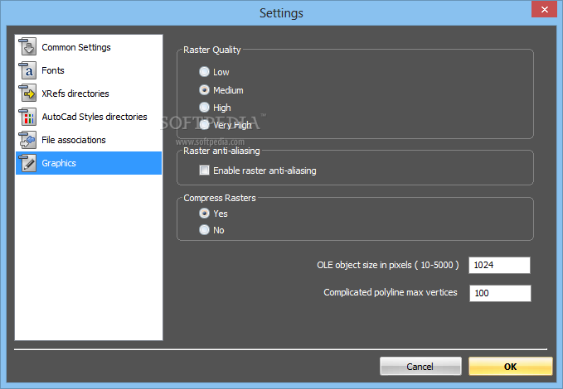Click the AutoCad Styles directories icon
The width and height of the screenshot is (563, 389).
pyautogui.click(x=27, y=117)
